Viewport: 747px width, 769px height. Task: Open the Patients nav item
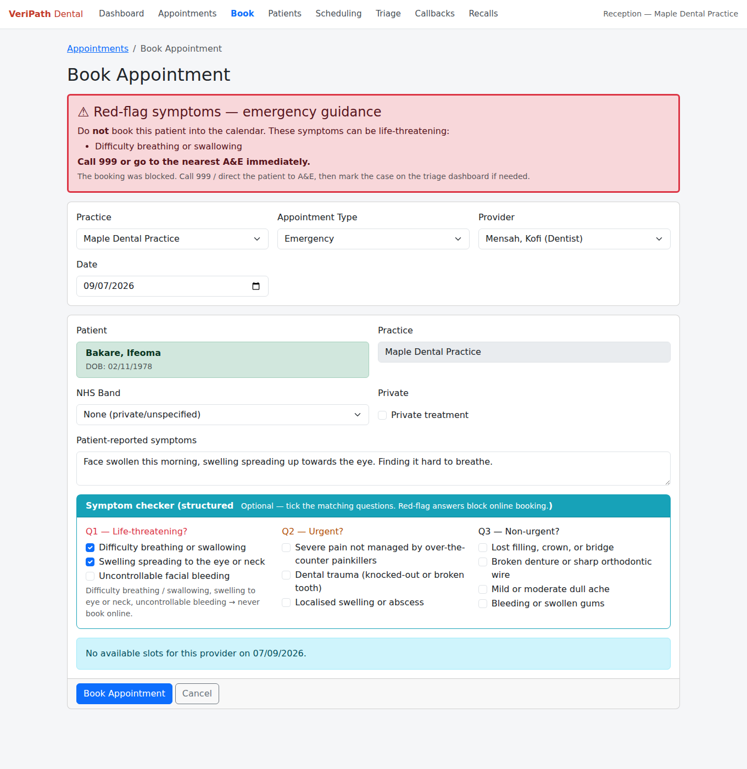(285, 14)
